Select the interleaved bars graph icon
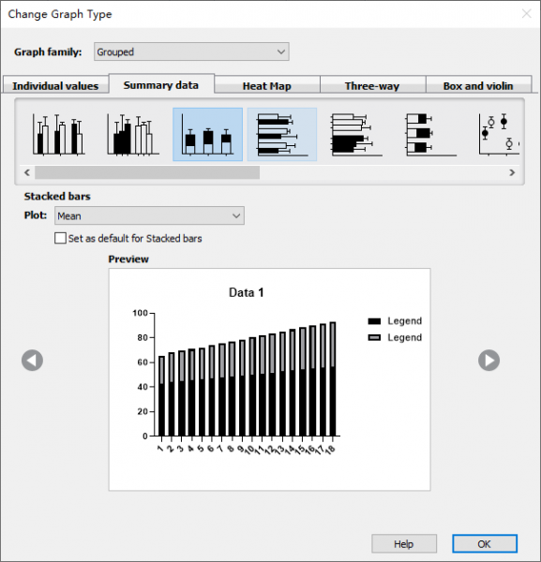This screenshot has height=562, width=541. point(59,134)
